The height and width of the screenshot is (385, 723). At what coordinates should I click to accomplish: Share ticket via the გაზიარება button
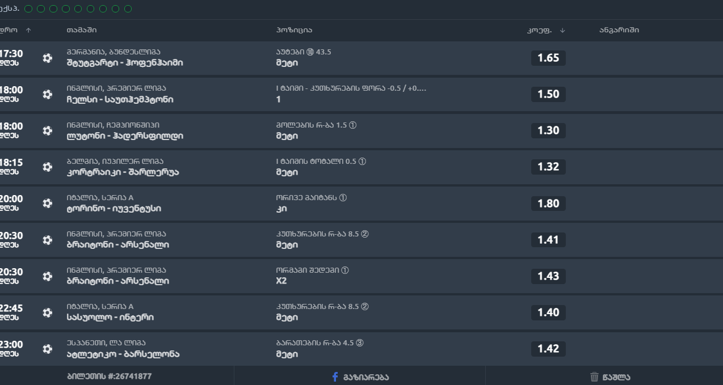coord(360,377)
